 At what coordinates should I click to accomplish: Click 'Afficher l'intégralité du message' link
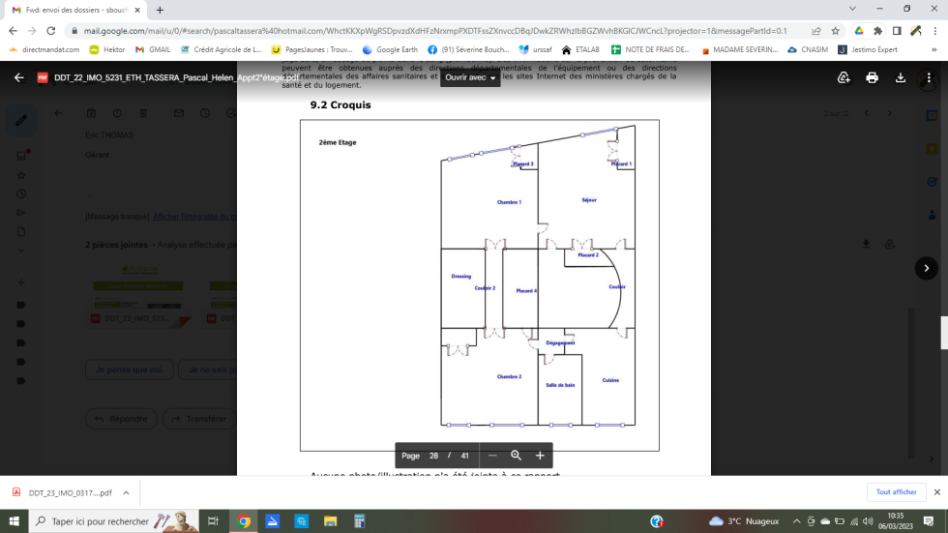click(194, 217)
